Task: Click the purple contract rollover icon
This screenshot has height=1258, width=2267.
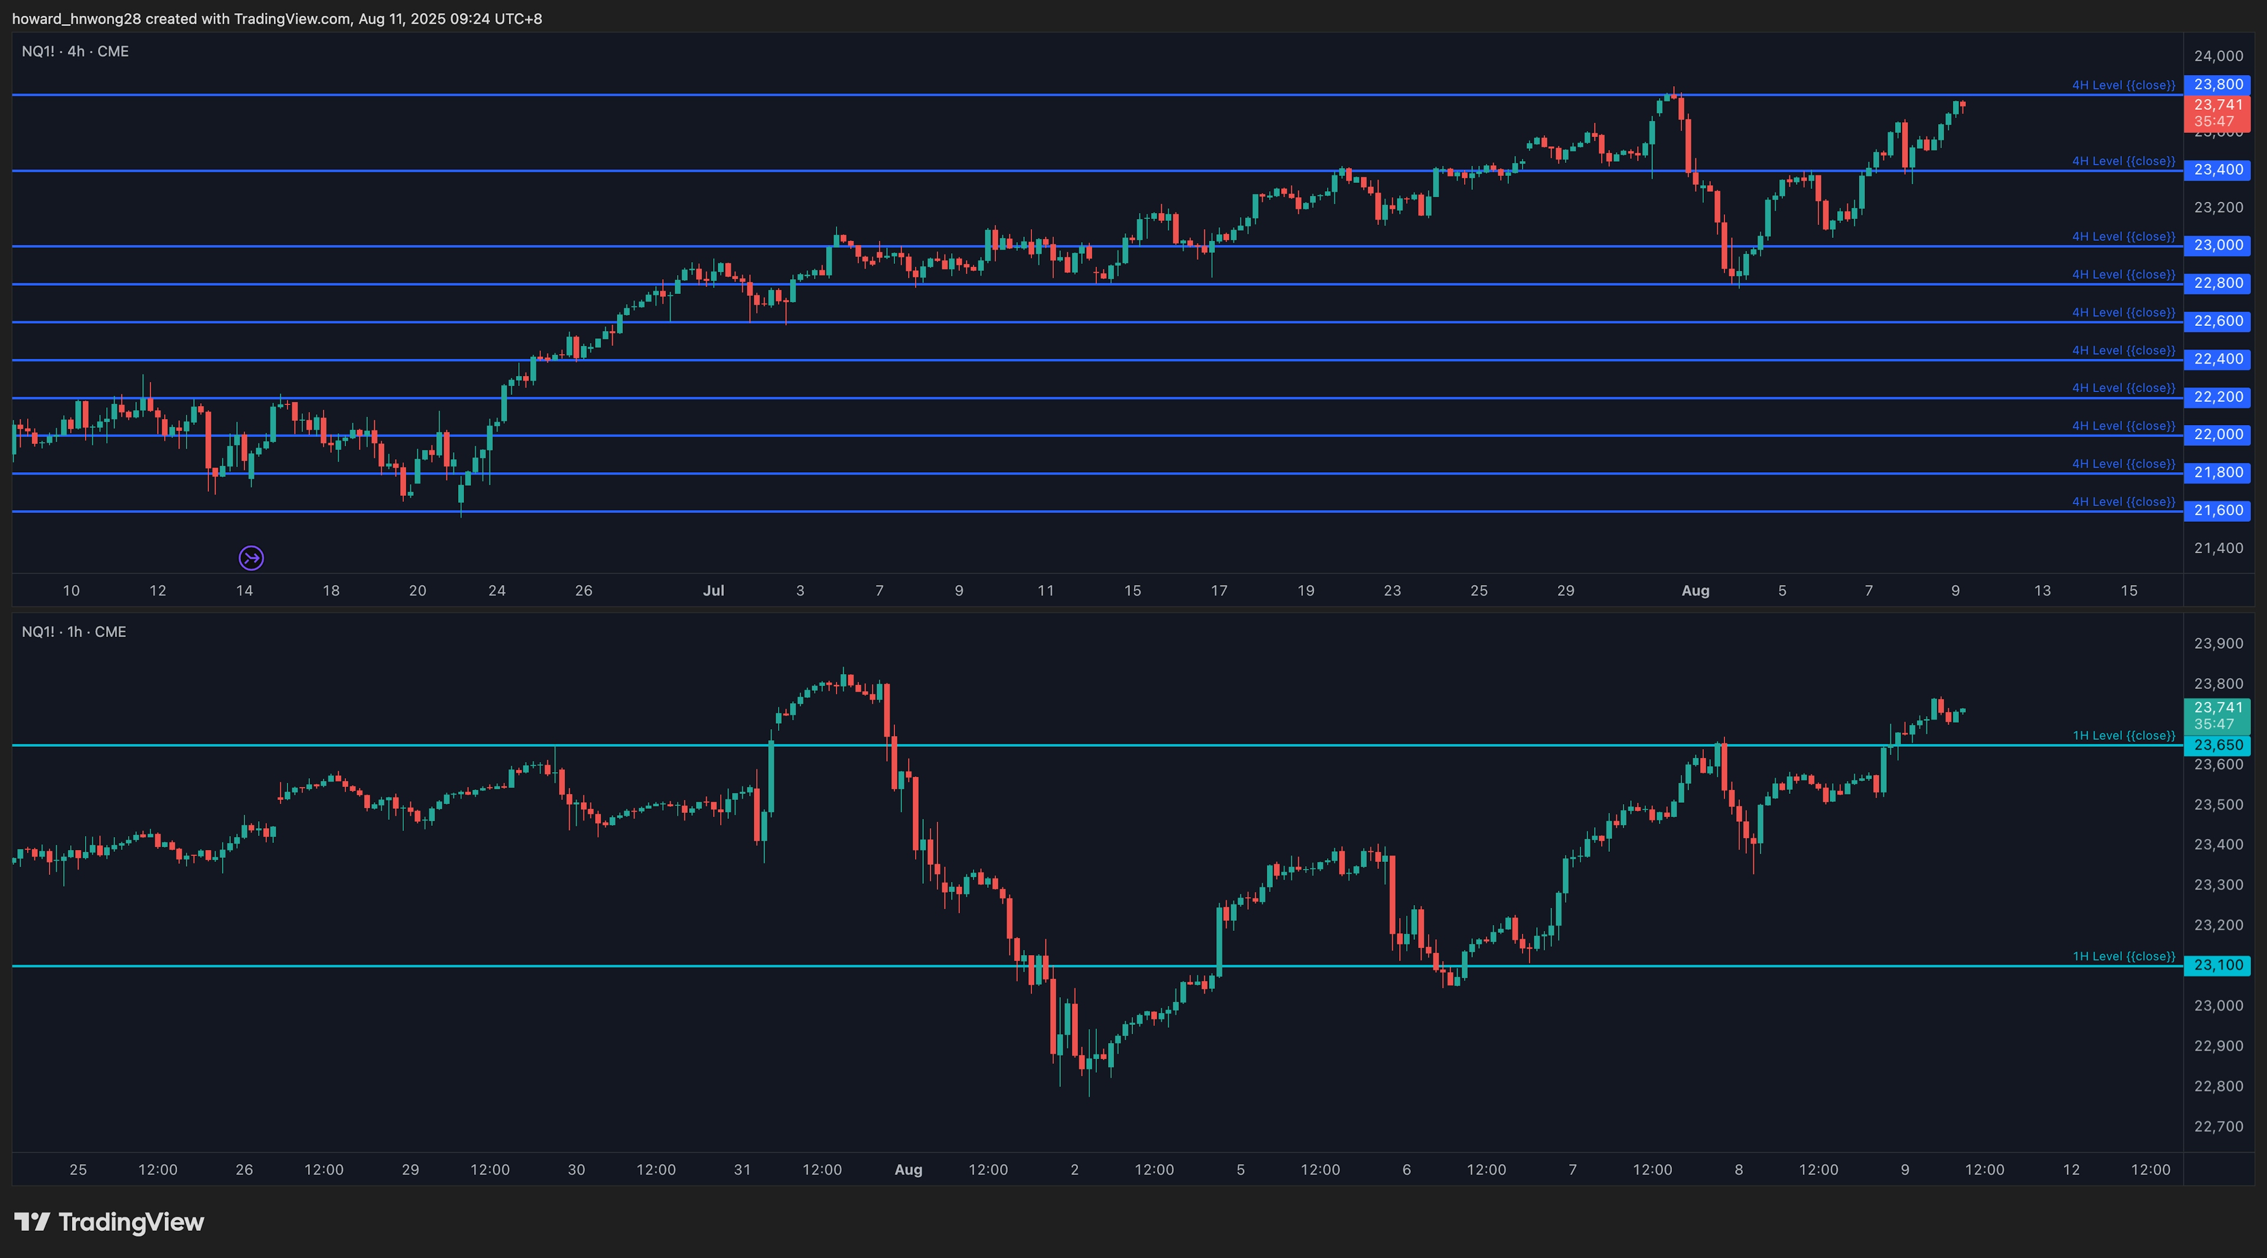Action: point(251,558)
